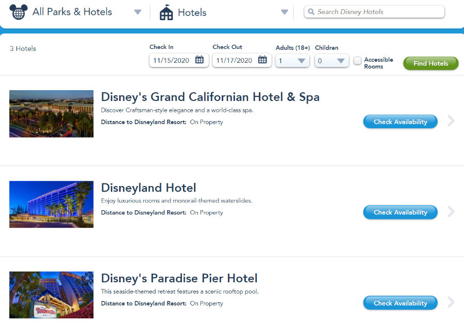Open the Check In calendar icon
The height and width of the screenshot is (322, 464).
pos(200,60)
